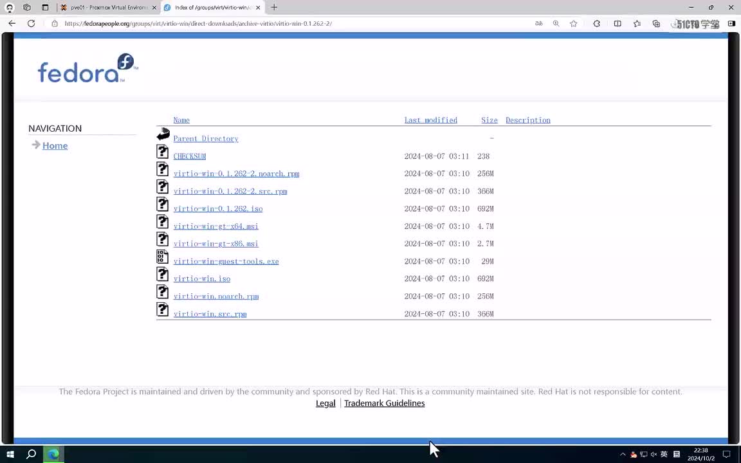Download virtio-win-guest-tools.exe
Screen dimensions: 741x463
tap(226, 261)
